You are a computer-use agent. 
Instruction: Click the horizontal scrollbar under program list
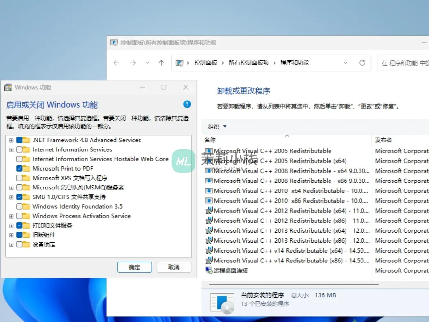[294, 284]
